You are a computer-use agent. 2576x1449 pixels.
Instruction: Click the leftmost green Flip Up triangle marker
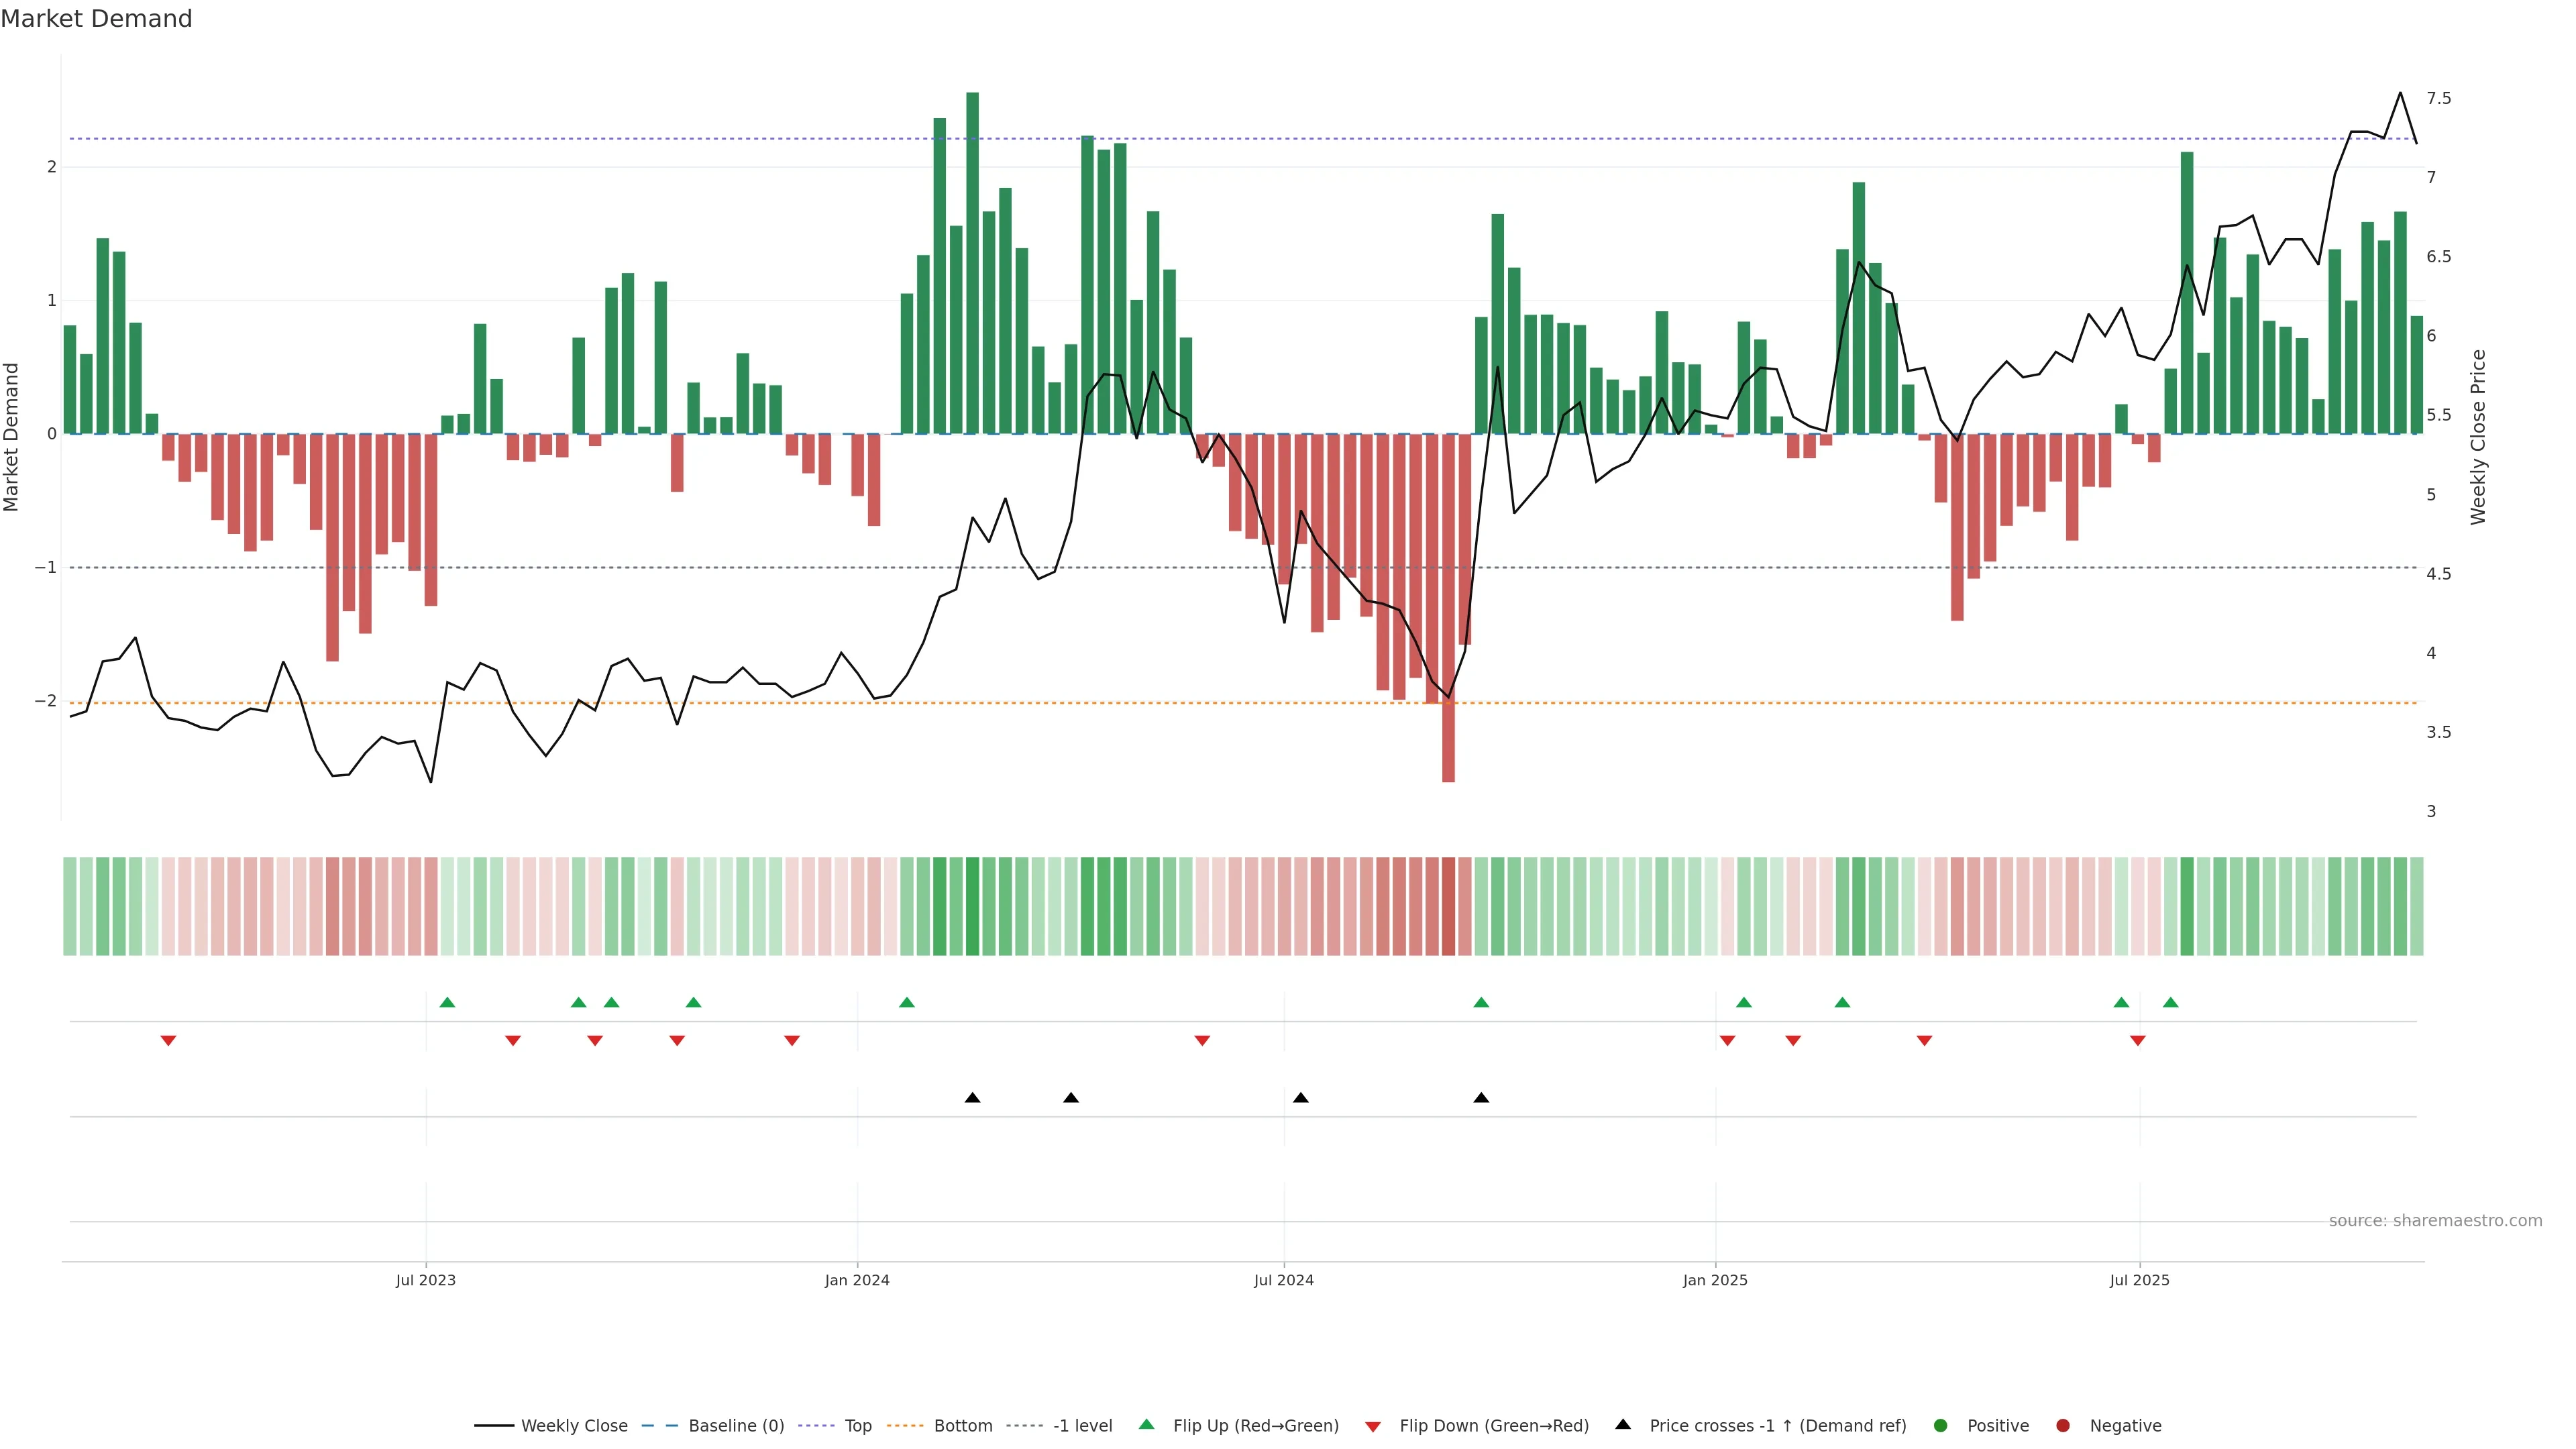[x=447, y=1002]
